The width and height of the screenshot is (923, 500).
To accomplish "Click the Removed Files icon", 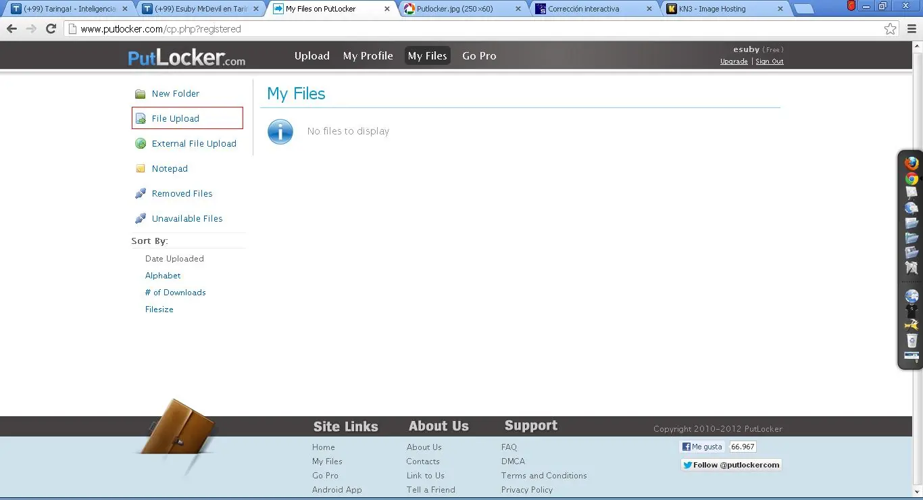I will pyautogui.click(x=141, y=194).
